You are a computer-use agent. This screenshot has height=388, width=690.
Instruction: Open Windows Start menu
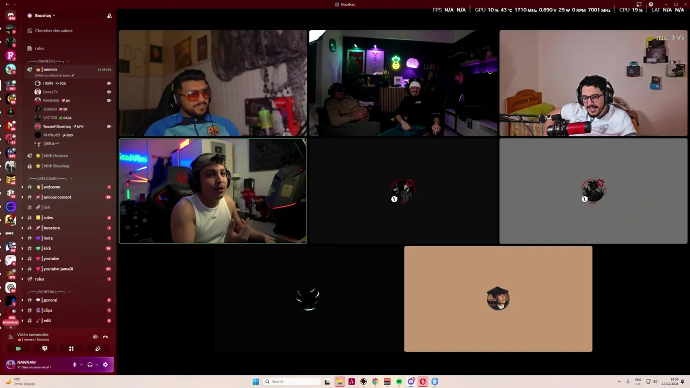coord(256,382)
